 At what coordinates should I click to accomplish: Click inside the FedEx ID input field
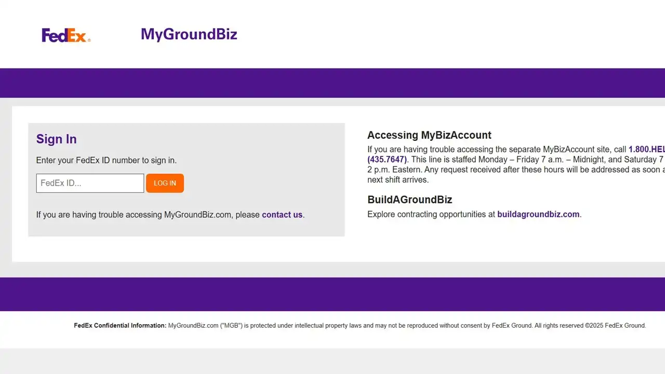point(89,183)
